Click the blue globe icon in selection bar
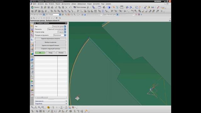The width and height of the screenshot is (201, 113). (x=85, y=15)
